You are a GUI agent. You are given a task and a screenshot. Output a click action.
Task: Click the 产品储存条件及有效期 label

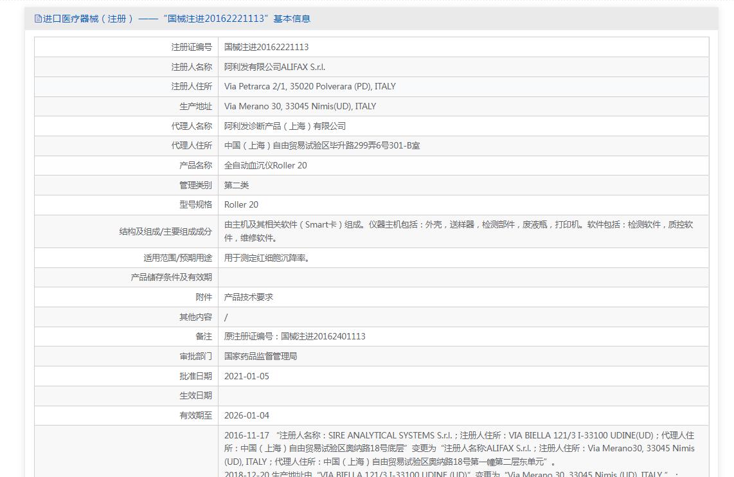(x=172, y=278)
